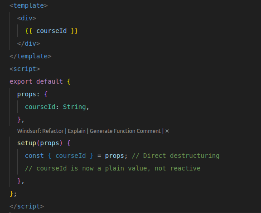Screen dimensions: 261x213
Task: Place cursor on opening div tag
Action: tap(27, 18)
